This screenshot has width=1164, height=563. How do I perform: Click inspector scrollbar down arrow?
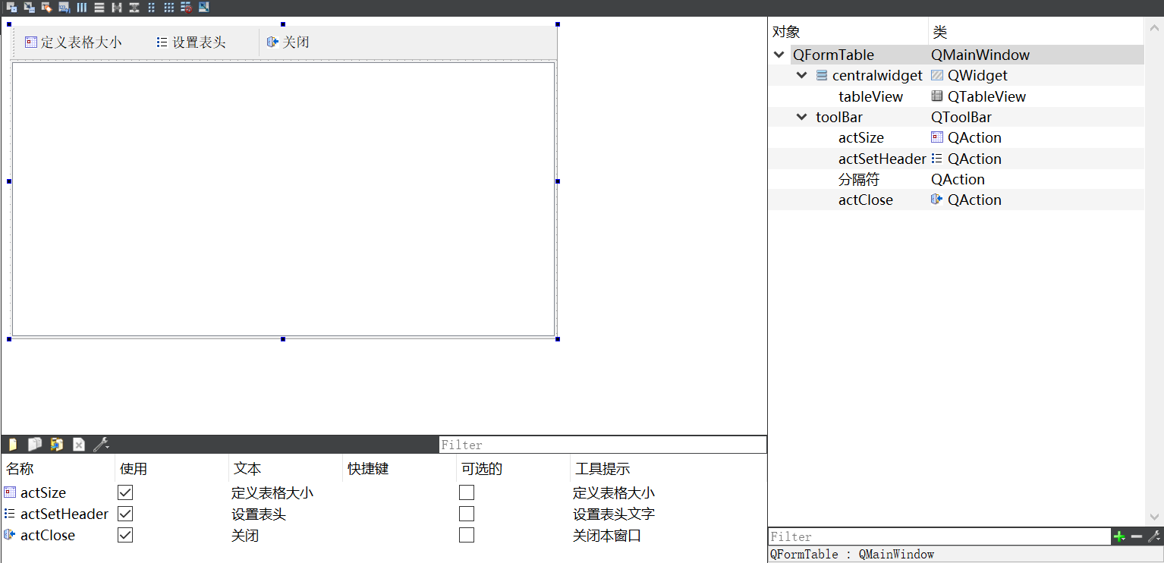tap(1154, 517)
